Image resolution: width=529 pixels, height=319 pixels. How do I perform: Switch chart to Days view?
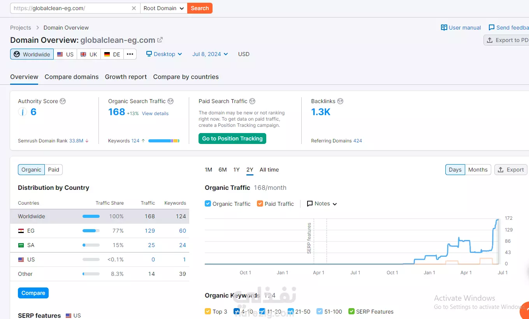click(x=455, y=170)
